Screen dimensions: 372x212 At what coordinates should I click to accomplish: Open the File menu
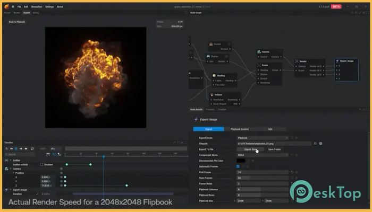(x=19, y=6)
